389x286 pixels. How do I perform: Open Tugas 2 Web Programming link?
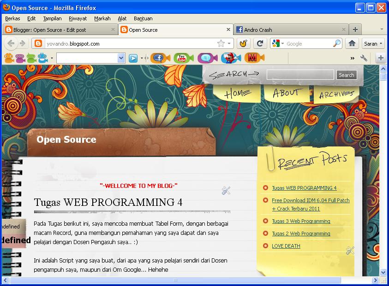pyautogui.click(x=301, y=233)
